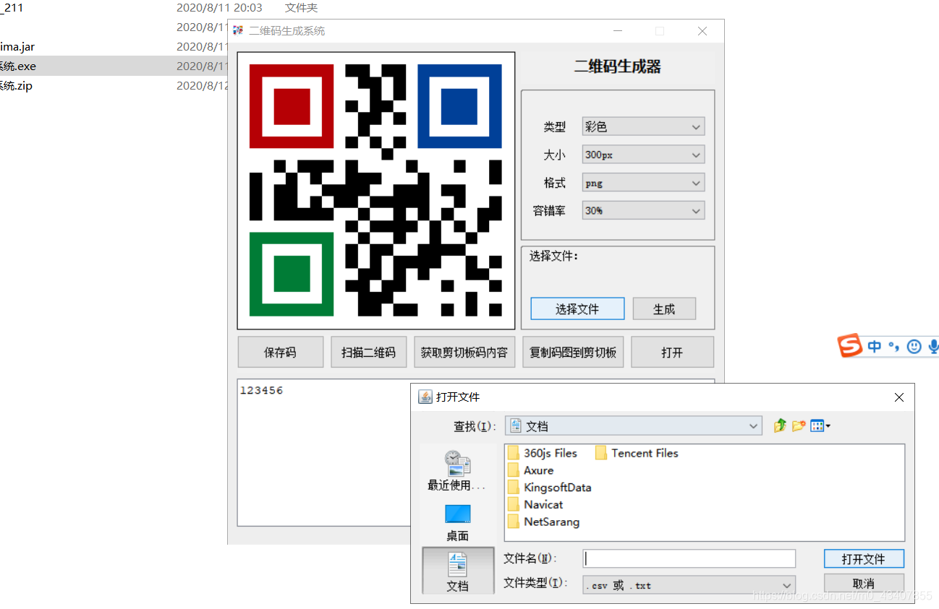This screenshot has width=939, height=609.
Task: Select the .zip file in Explorer list
Action: coord(114,86)
